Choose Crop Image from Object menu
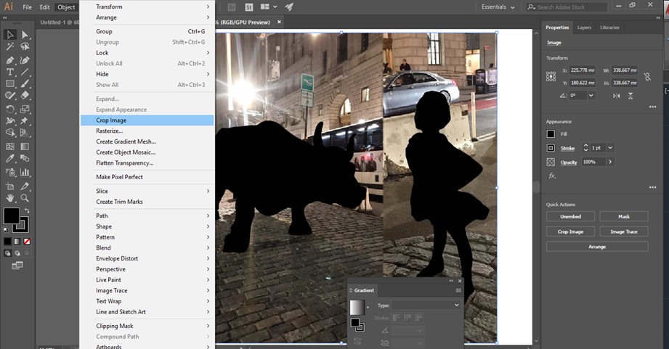669x349 pixels. (111, 120)
